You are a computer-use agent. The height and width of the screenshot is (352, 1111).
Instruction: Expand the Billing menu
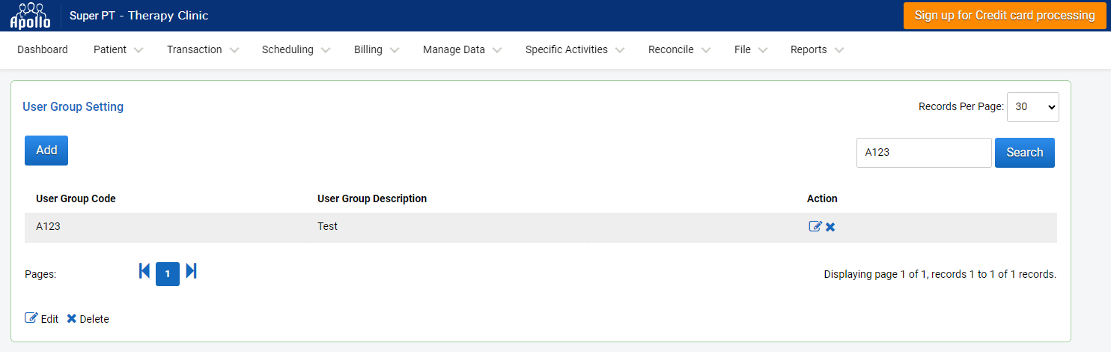377,50
